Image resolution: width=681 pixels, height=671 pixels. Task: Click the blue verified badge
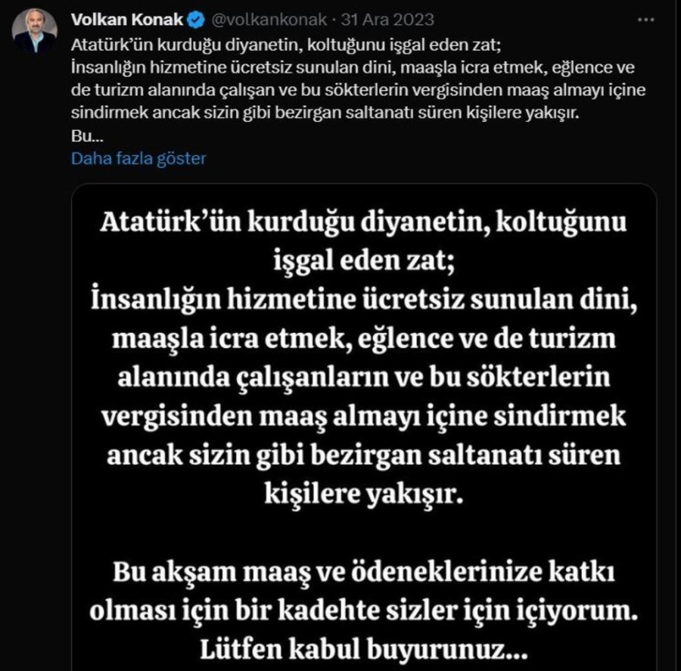(x=194, y=19)
